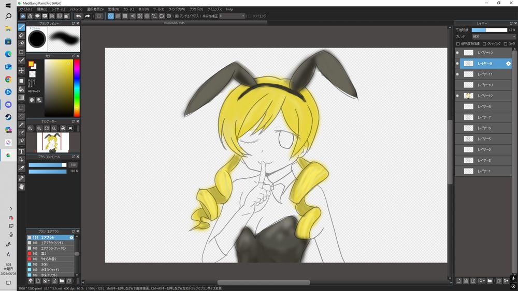Select the Text tool
The height and width of the screenshot is (291, 518).
coord(21,151)
